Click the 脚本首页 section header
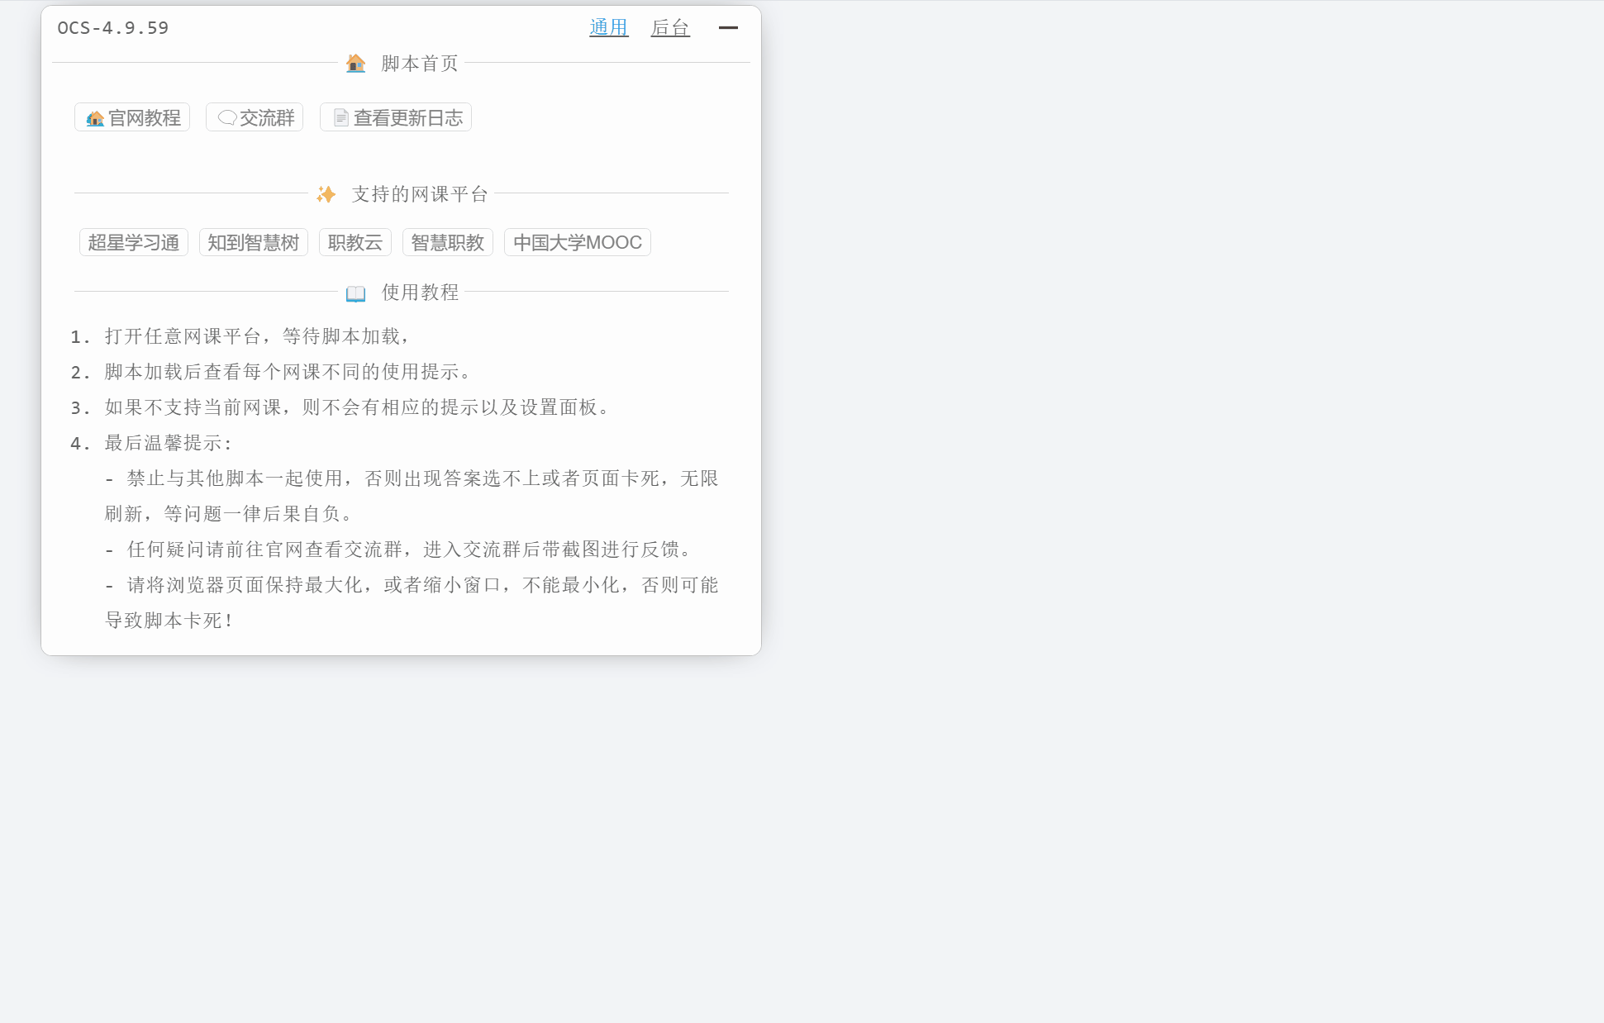Viewport: 1604px width, 1023px height. pyautogui.click(x=418, y=64)
